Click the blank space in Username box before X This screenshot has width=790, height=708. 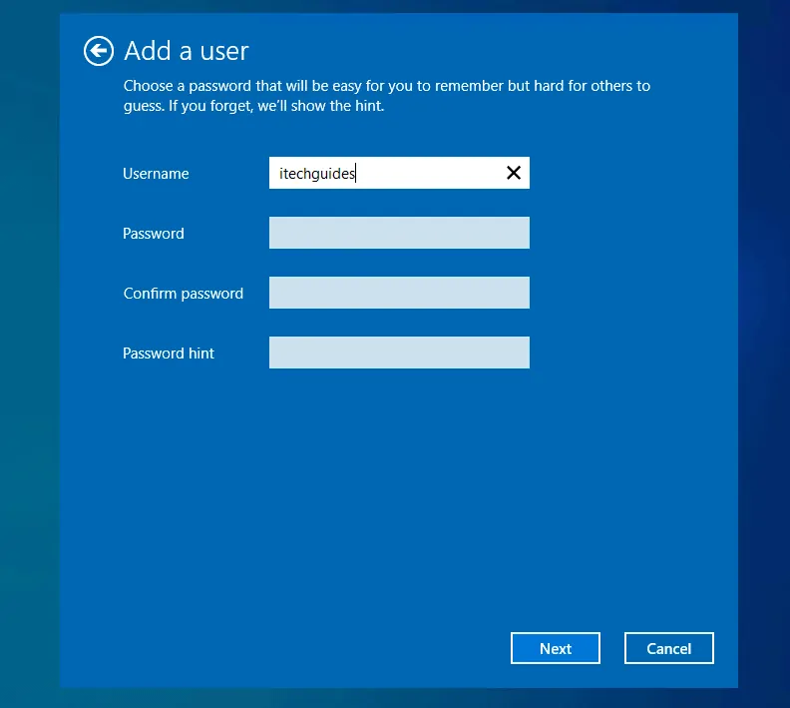click(439, 173)
